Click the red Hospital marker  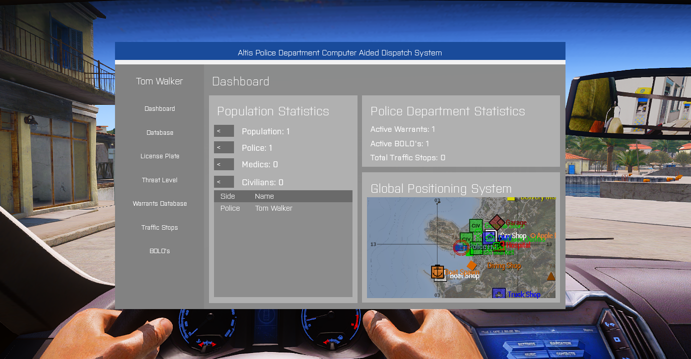[x=502, y=244]
